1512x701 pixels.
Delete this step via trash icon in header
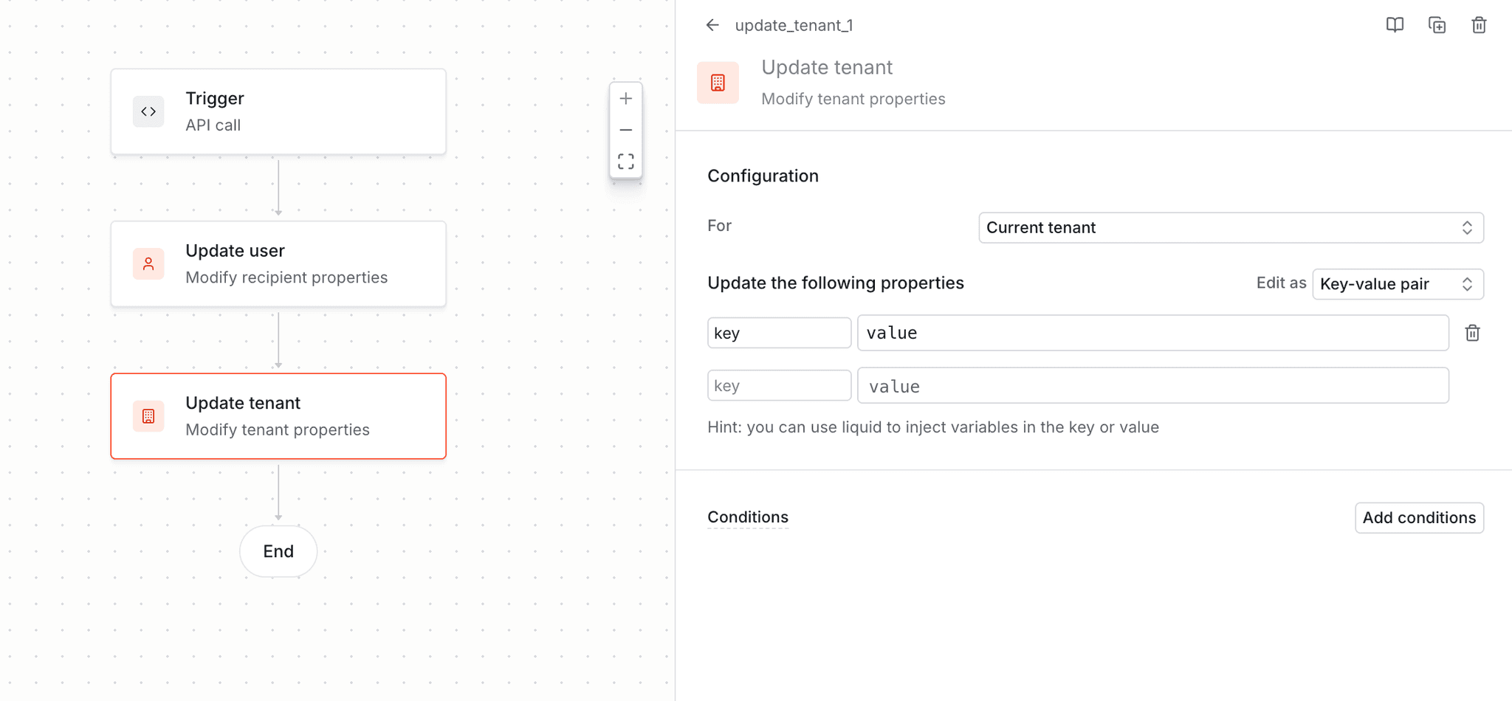1480,24
